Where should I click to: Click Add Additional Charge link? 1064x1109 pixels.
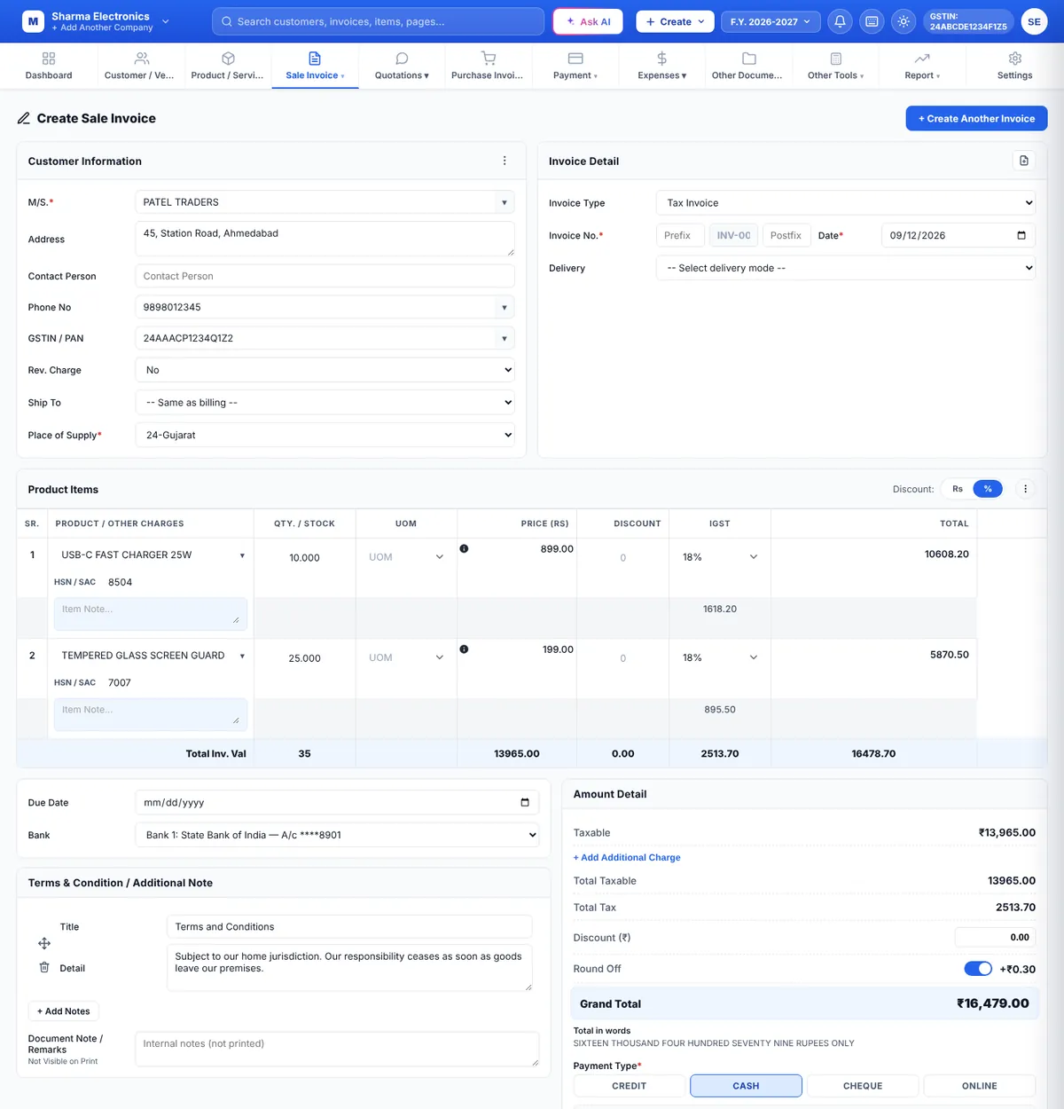coord(627,857)
